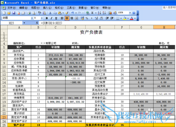Click the fx Insert Function button
The image size is (176, 127).
(37, 23)
